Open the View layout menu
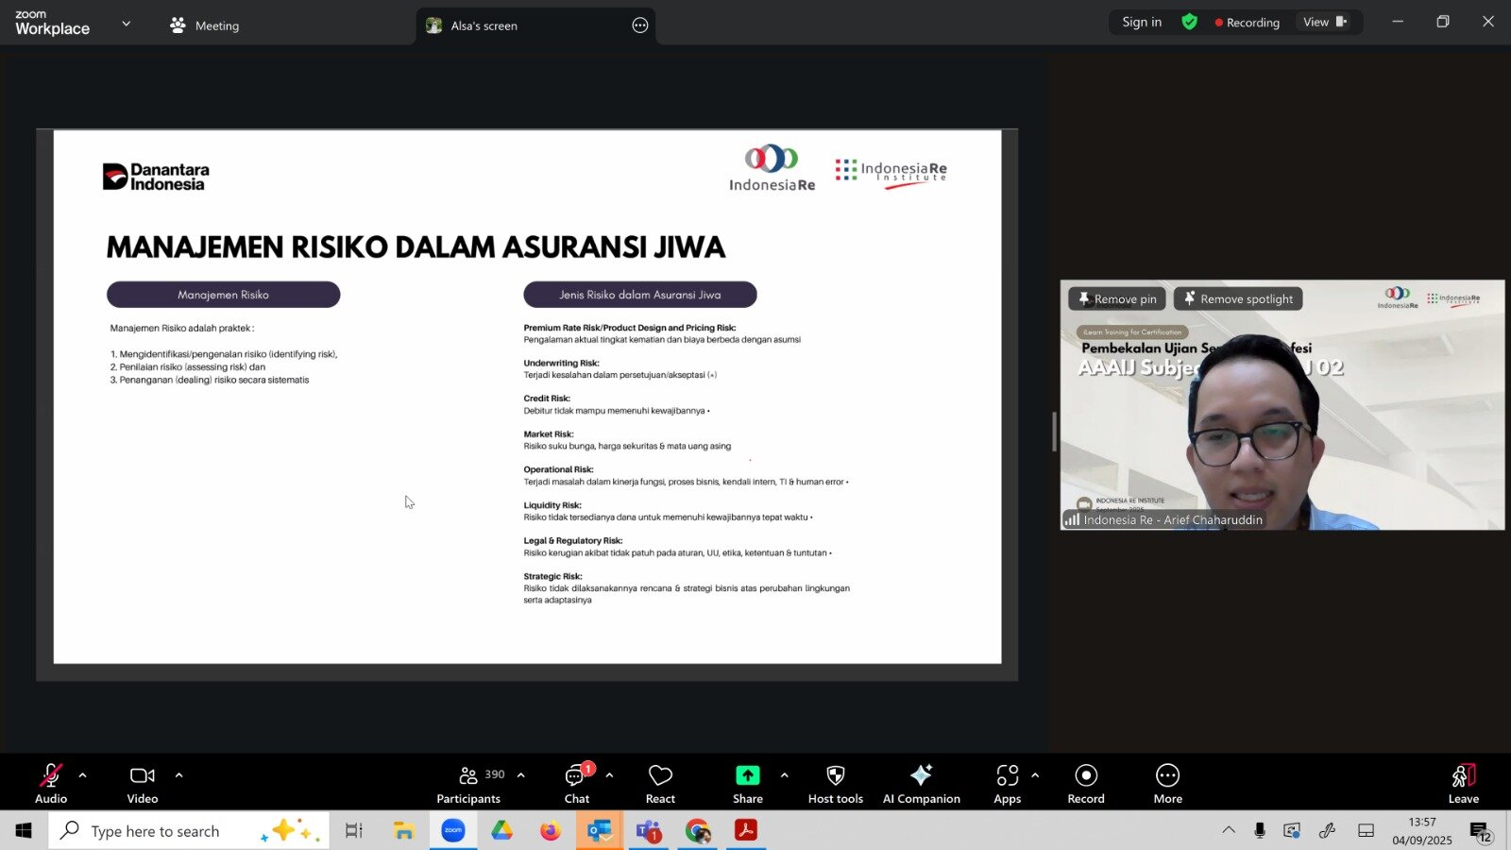Screen dimensions: 1511x850 coord(1325,23)
